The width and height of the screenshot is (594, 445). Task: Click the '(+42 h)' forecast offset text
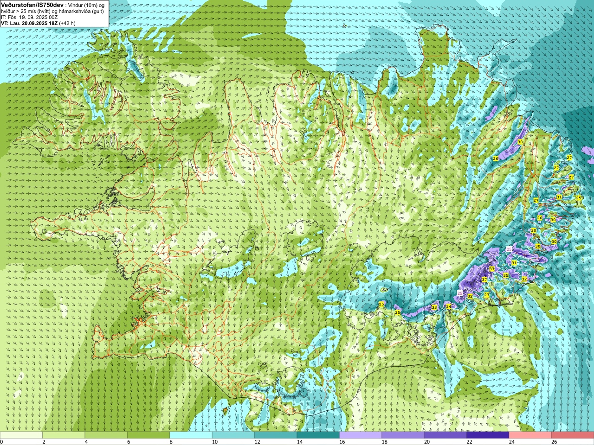[x=67, y=23]
